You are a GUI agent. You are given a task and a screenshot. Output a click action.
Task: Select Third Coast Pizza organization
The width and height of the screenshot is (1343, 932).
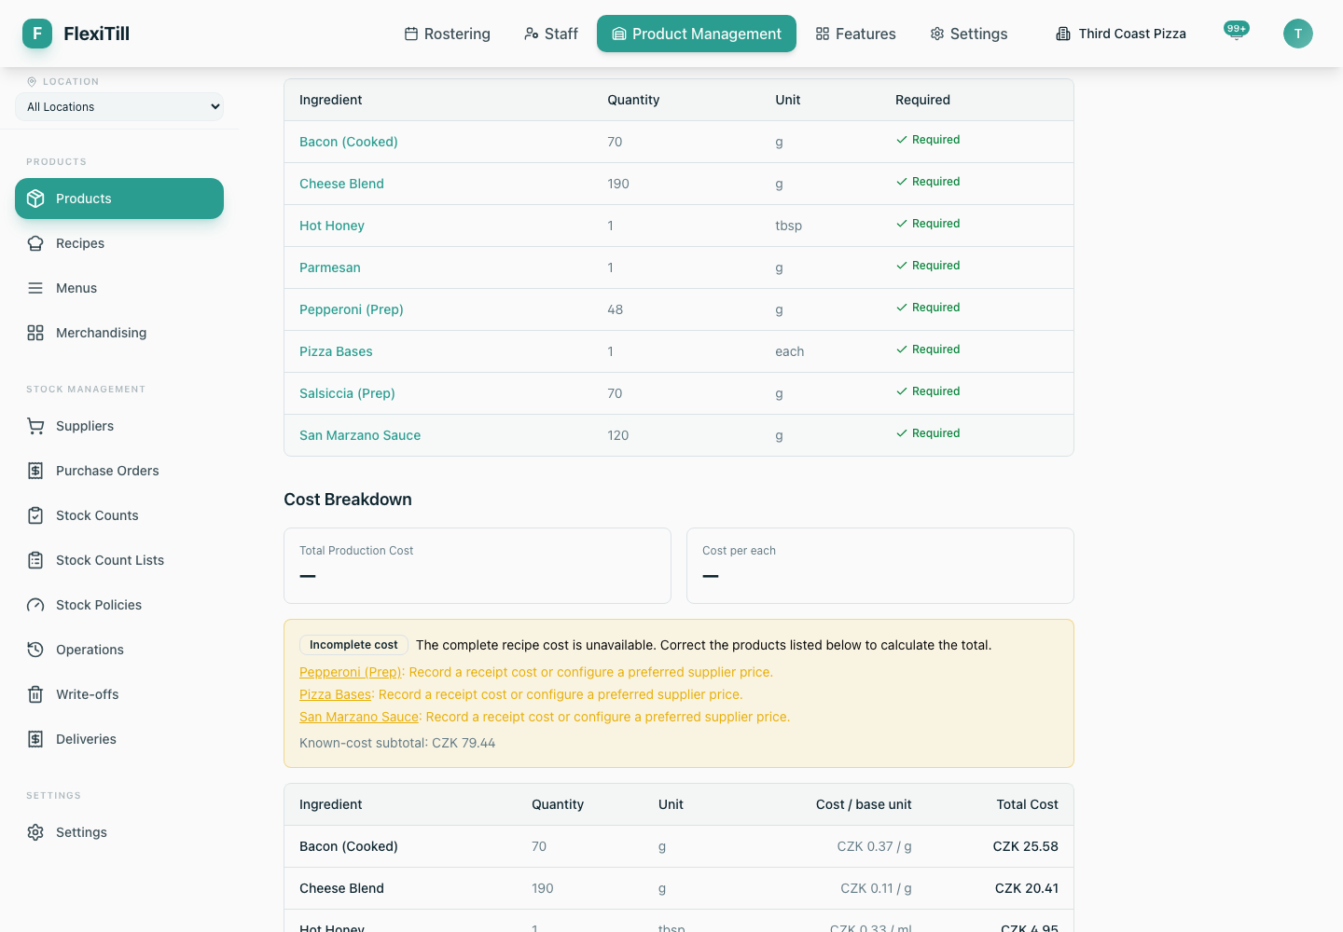coord(1121,34)
